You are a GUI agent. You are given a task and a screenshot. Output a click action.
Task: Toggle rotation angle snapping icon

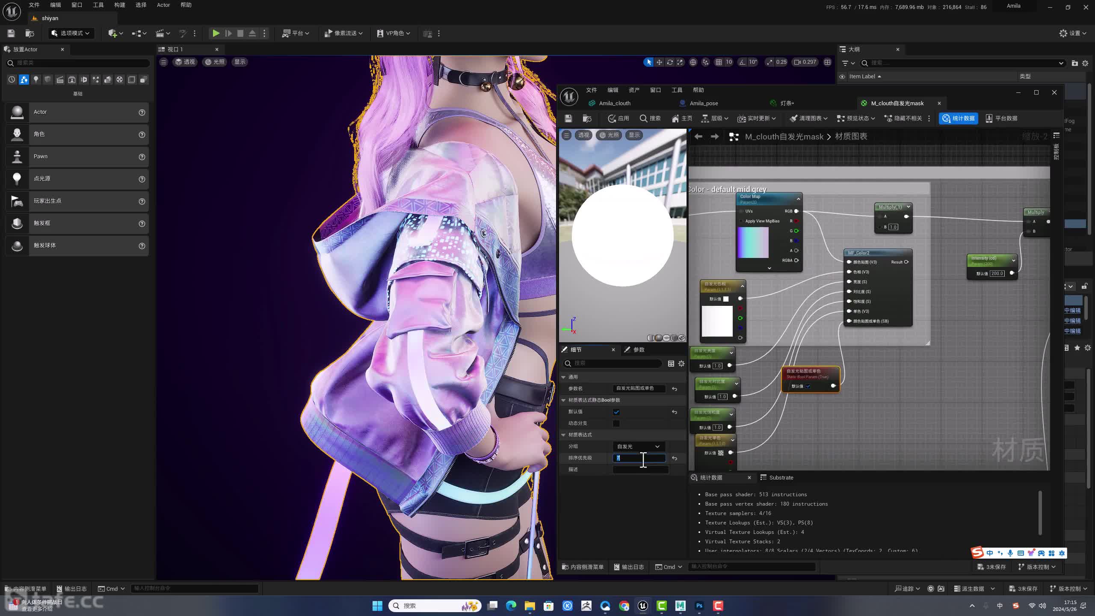pyautogui.click(x=742, y=62)
